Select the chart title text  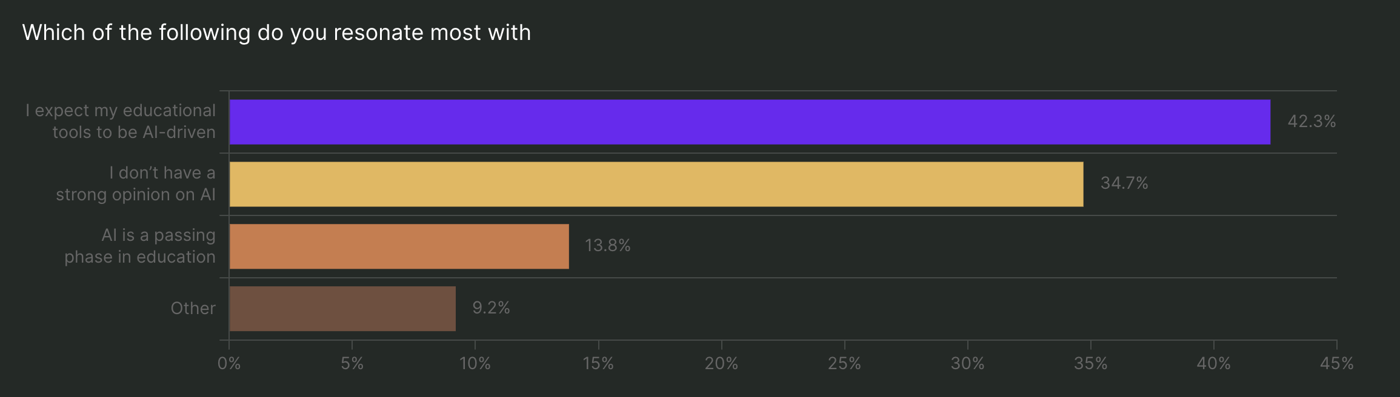click(276, 33)
